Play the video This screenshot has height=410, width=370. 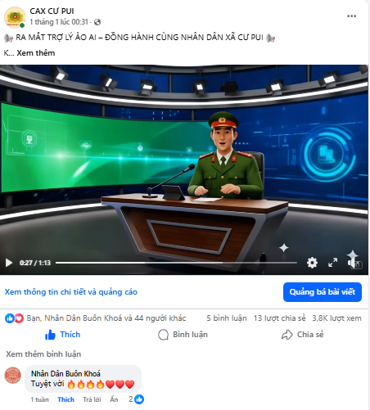click(x=9, y=263)
